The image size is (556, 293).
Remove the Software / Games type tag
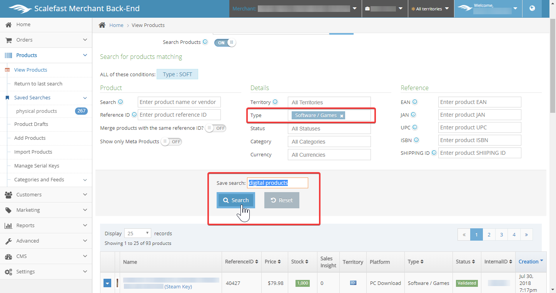point(342,116)
